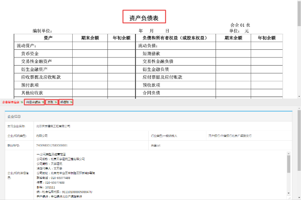Image resolution: width=301 pixels, height=200 pixels.
Task: Open the 企业基本信息 tab
Action: (x=10, y=103)
